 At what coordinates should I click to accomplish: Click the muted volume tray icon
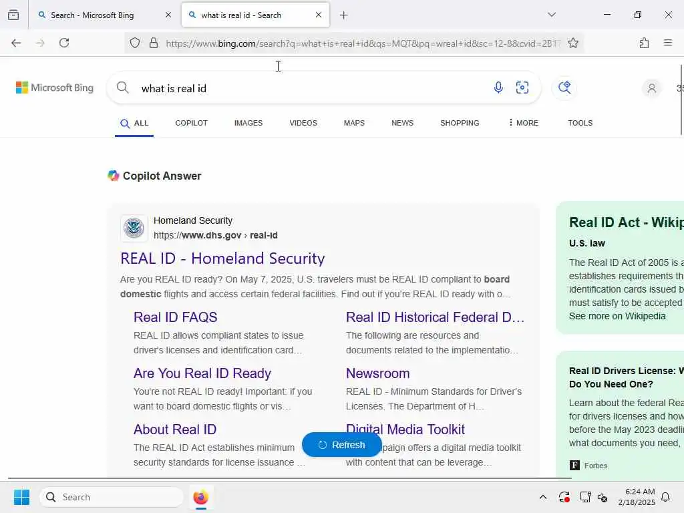point(603,497)
